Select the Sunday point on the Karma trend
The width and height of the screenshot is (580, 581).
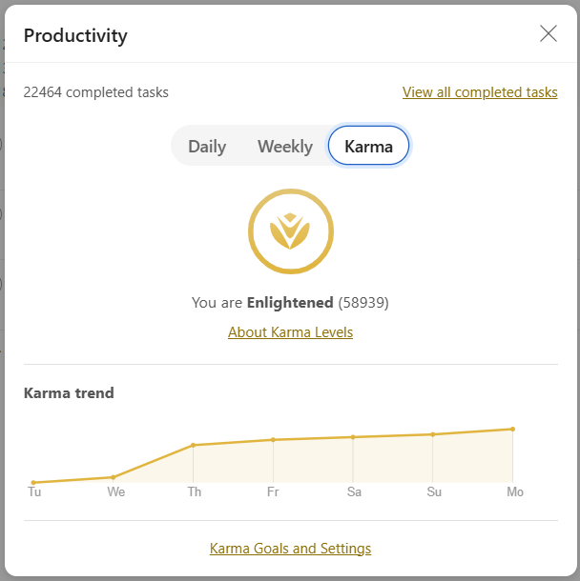[433, 434]
